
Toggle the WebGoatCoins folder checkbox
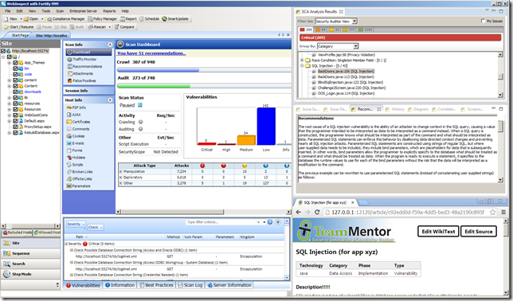[15, 115]
